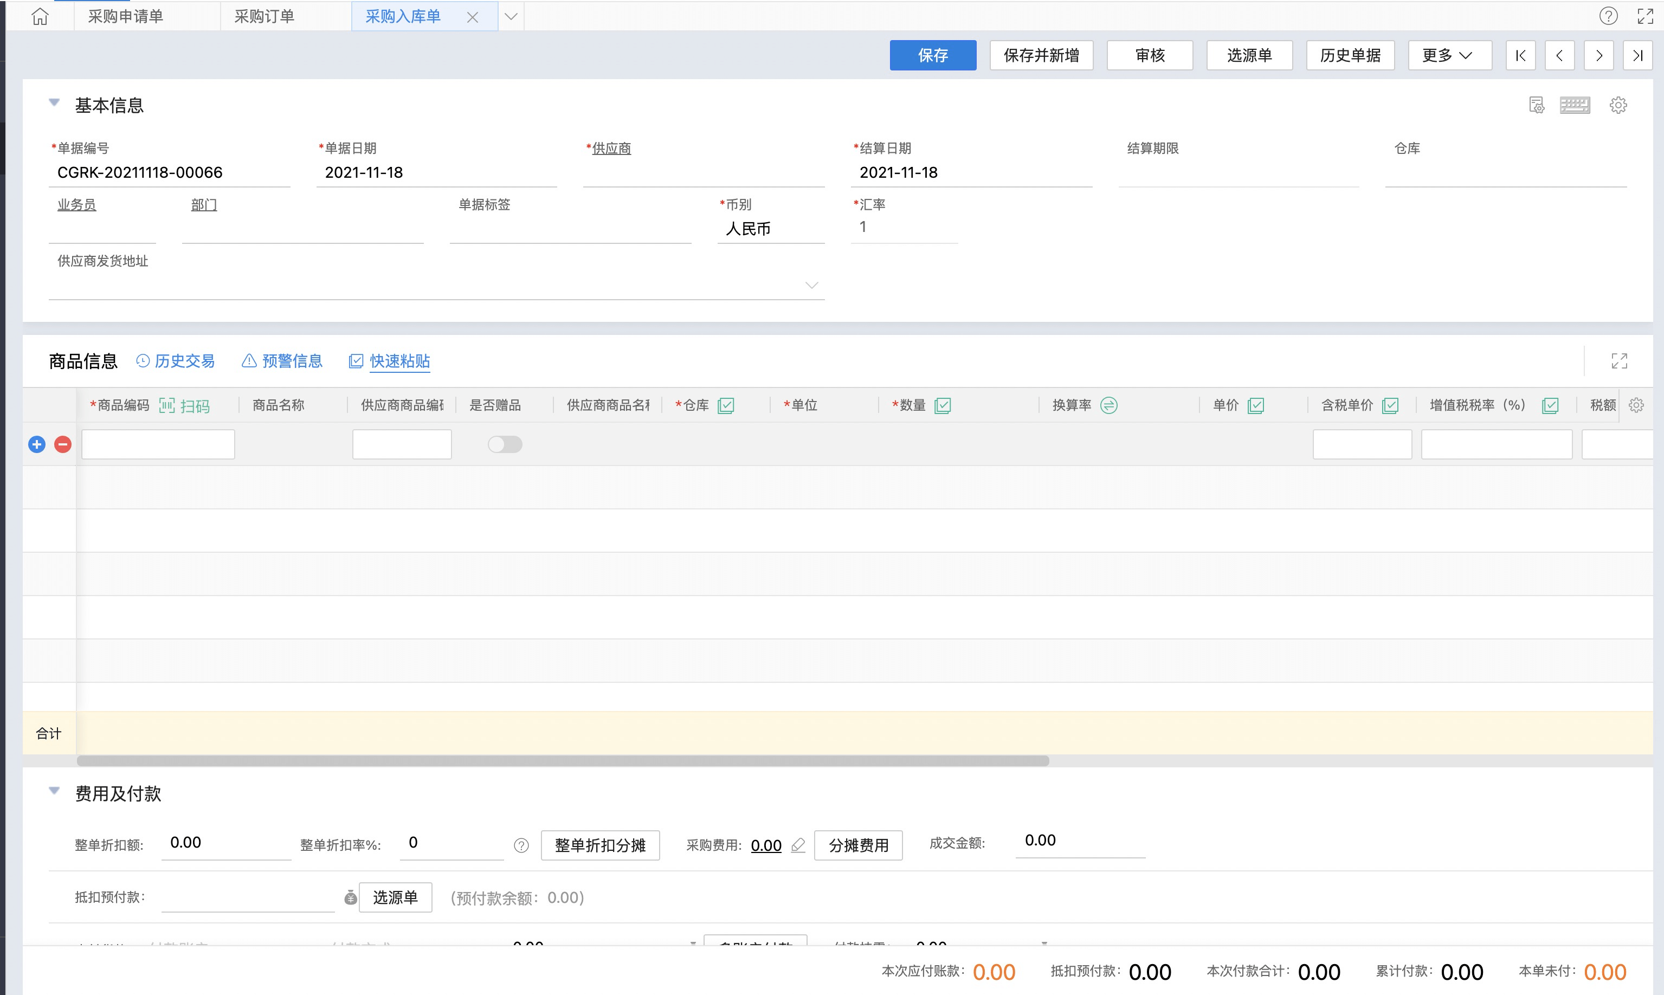Toggle checkbox beside quantity column header

tap(942, 405)
